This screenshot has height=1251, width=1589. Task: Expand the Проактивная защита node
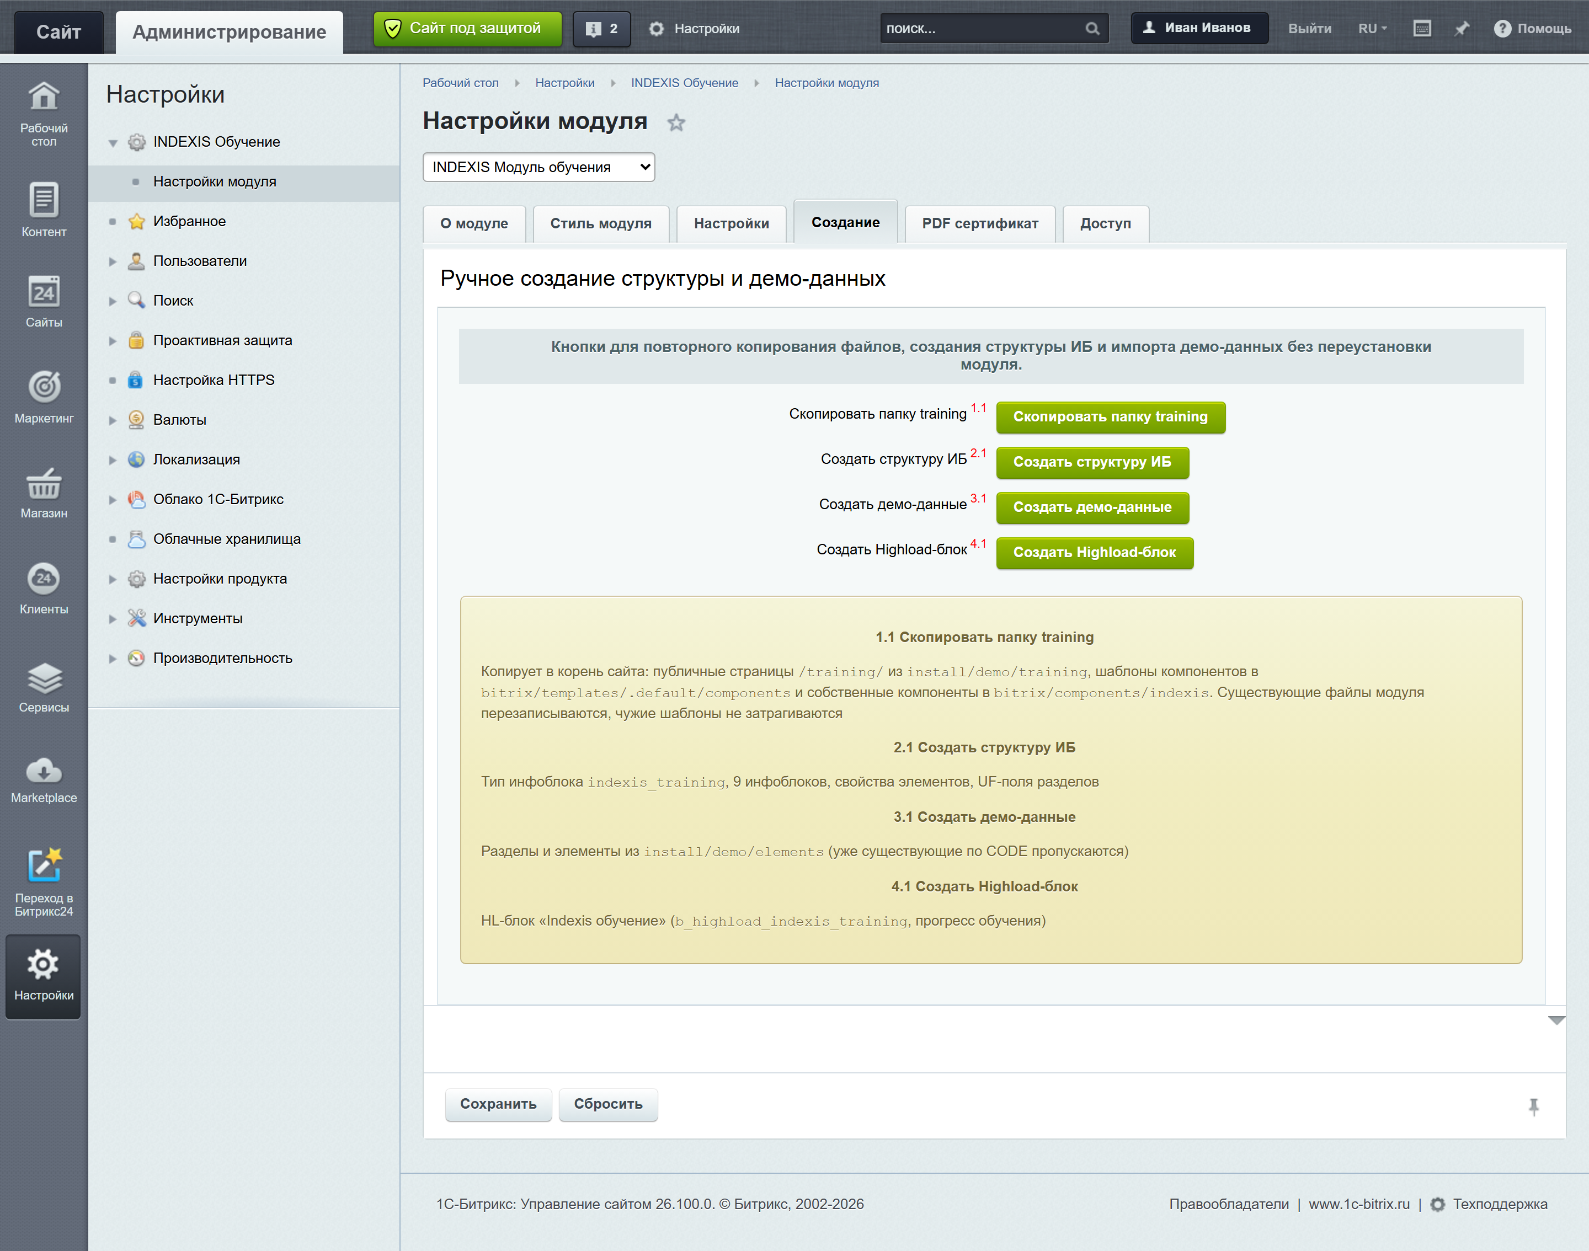pyautogui.click(x=113, y=340)
